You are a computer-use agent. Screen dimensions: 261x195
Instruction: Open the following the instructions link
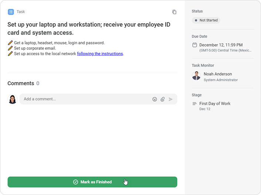(x=100, y=54)
